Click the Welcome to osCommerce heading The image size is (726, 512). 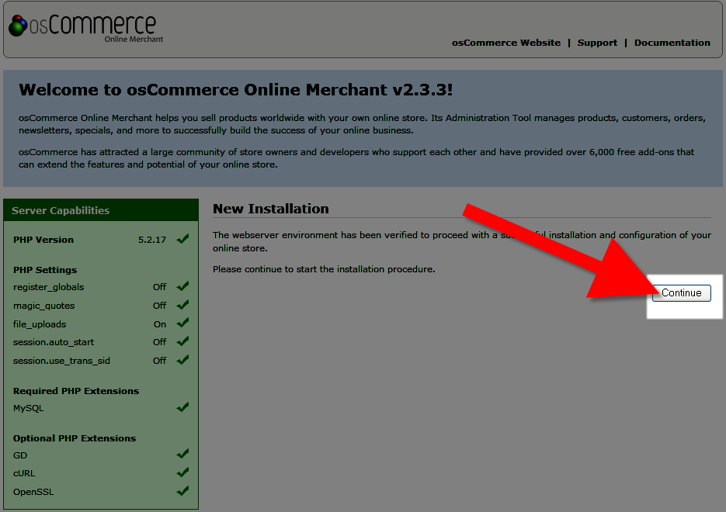[235, 89]
